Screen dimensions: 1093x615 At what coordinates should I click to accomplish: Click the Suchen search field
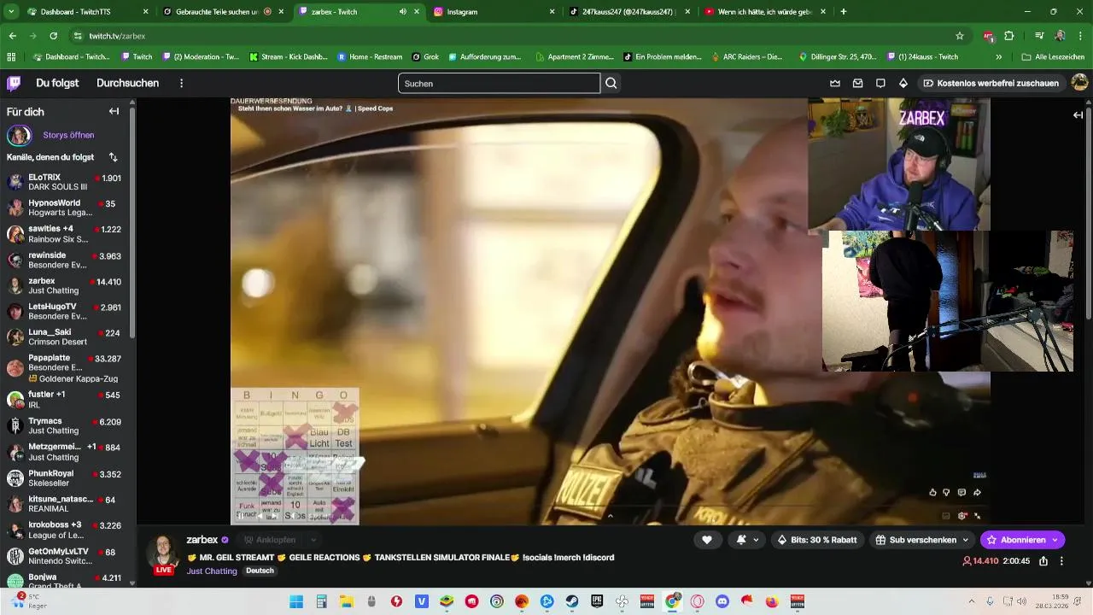click(x=500, y=83)
